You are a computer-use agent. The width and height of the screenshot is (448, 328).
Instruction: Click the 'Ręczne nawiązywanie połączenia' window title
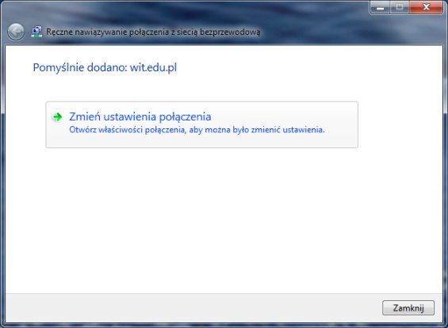click(153, 32)
